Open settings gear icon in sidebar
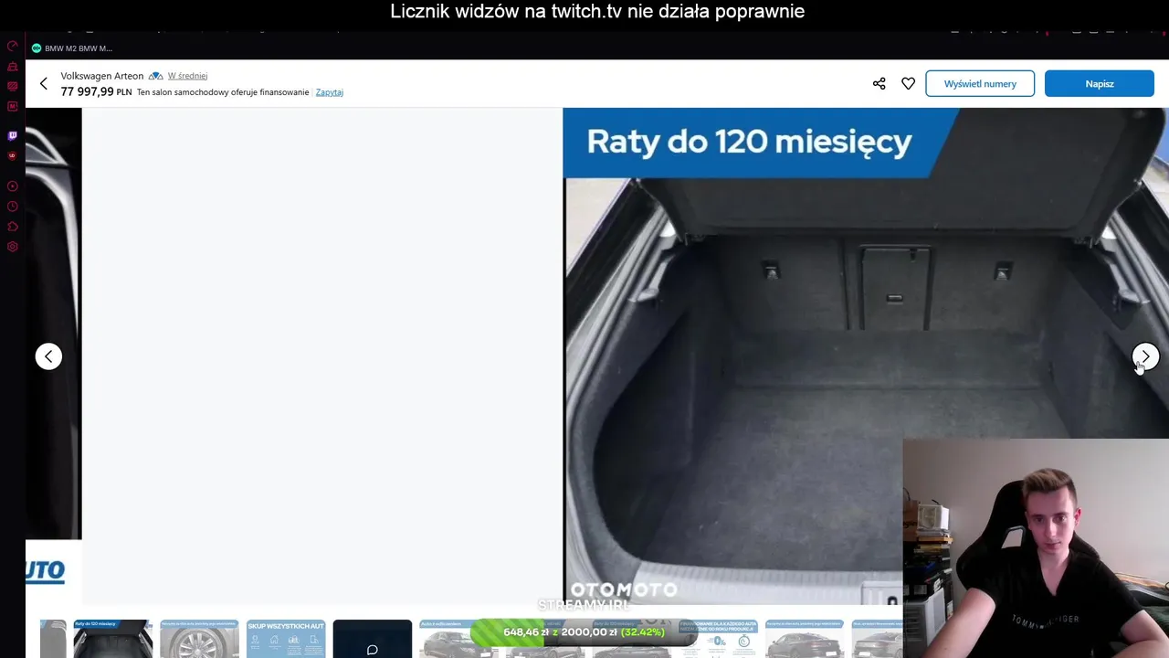 point(12,247)
